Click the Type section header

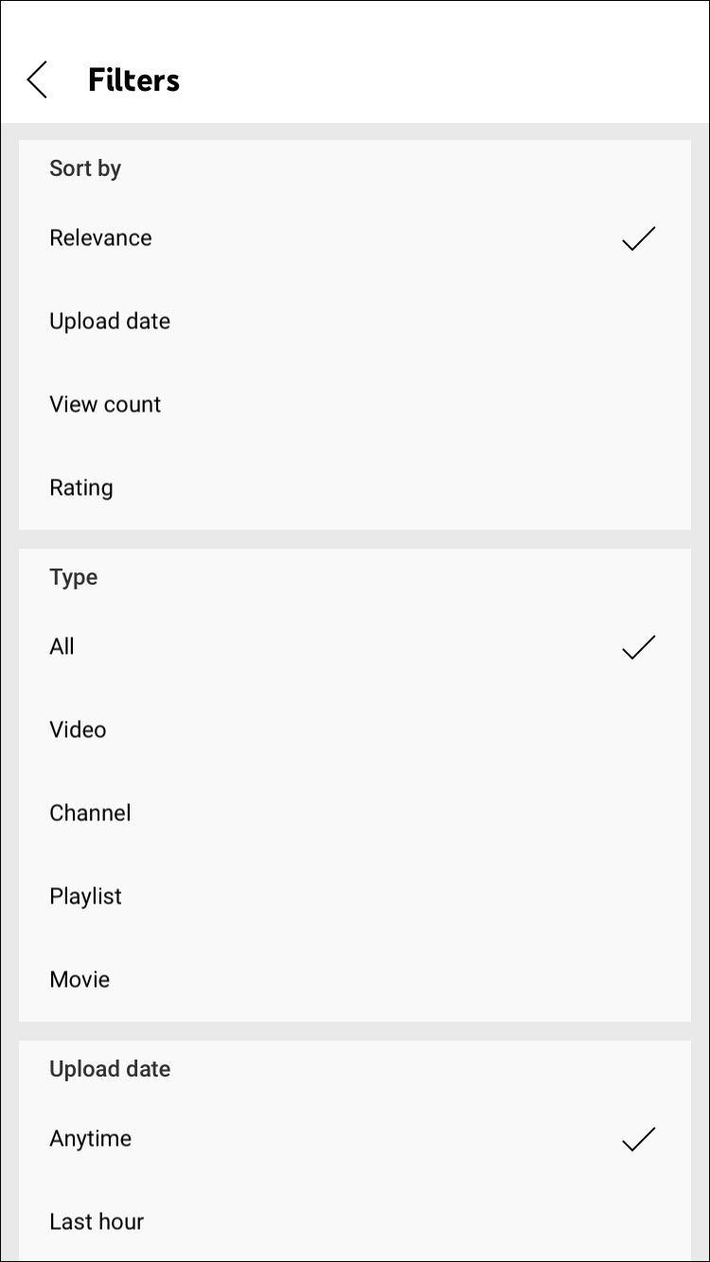click(x=73, y=577)
